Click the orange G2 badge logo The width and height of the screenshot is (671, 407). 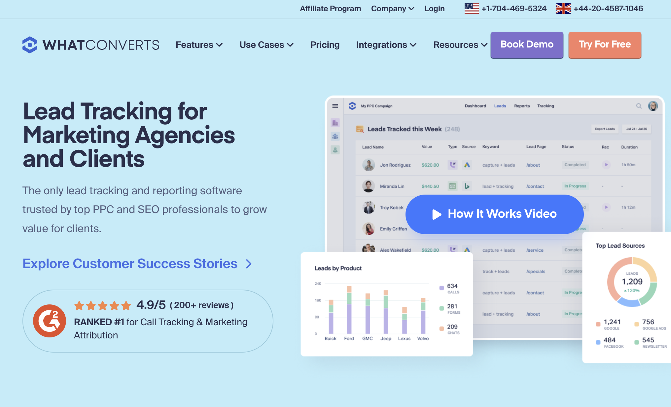click(50, 321)
